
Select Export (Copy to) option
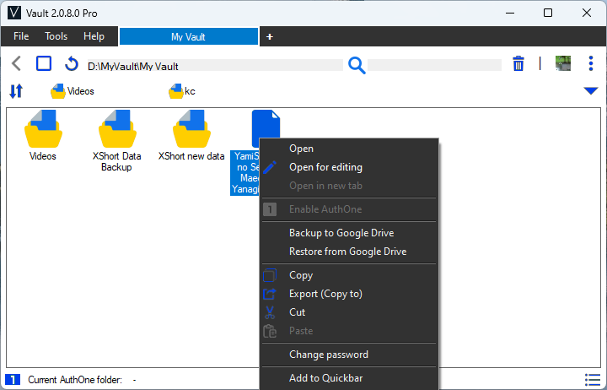click(325, 294)
